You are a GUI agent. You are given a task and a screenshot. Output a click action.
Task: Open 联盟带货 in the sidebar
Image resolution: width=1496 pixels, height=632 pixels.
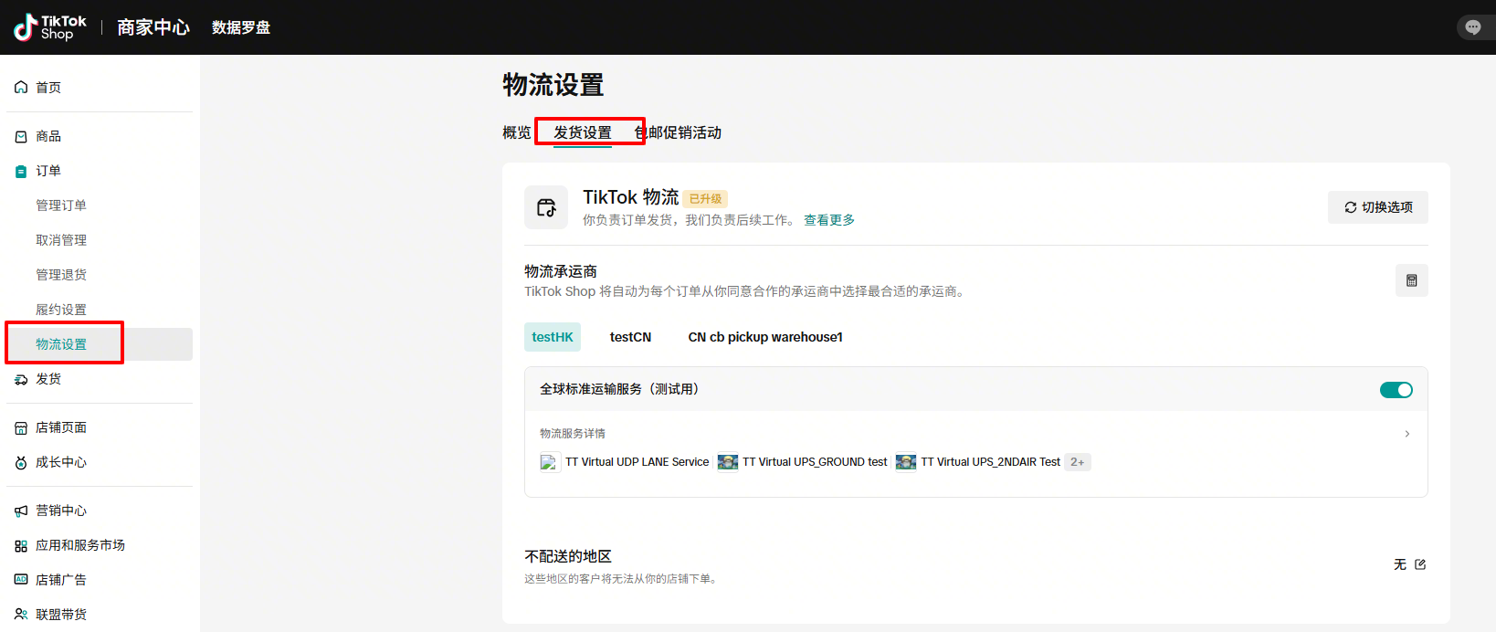(x=60, y=615)
